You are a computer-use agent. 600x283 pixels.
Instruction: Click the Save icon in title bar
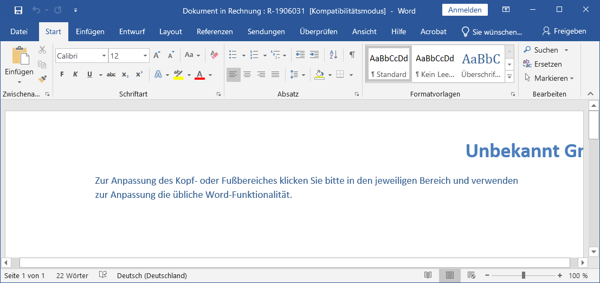pos(18,10)
